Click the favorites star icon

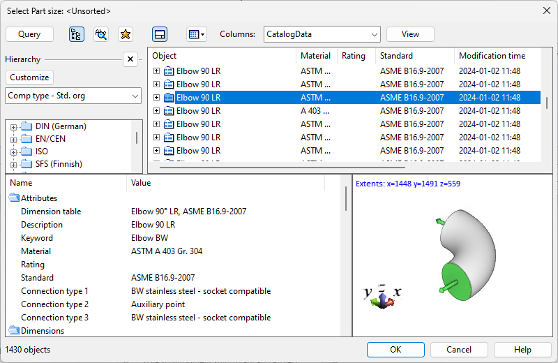tap(125, 34)
